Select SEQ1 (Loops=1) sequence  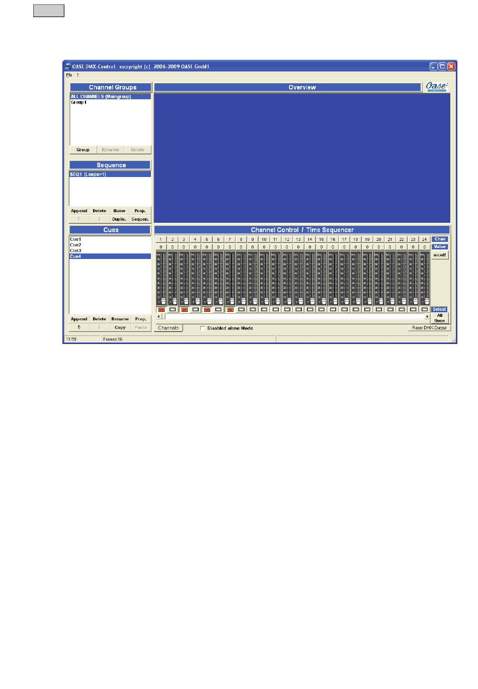click(x=110, y=175)
